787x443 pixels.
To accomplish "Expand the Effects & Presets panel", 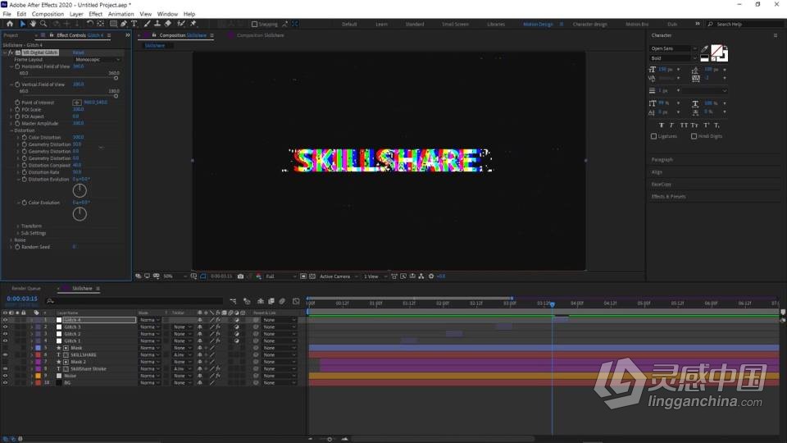I will (669, 197).
